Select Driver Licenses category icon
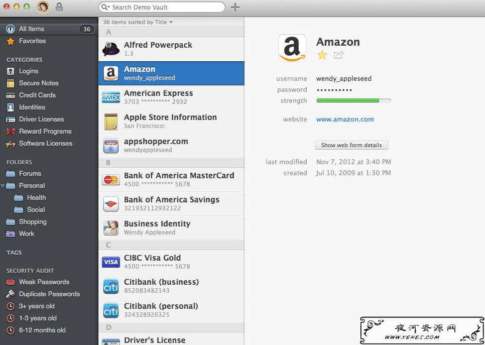The image size is (485, 345). pyautogui.click(x=11, y=120)
